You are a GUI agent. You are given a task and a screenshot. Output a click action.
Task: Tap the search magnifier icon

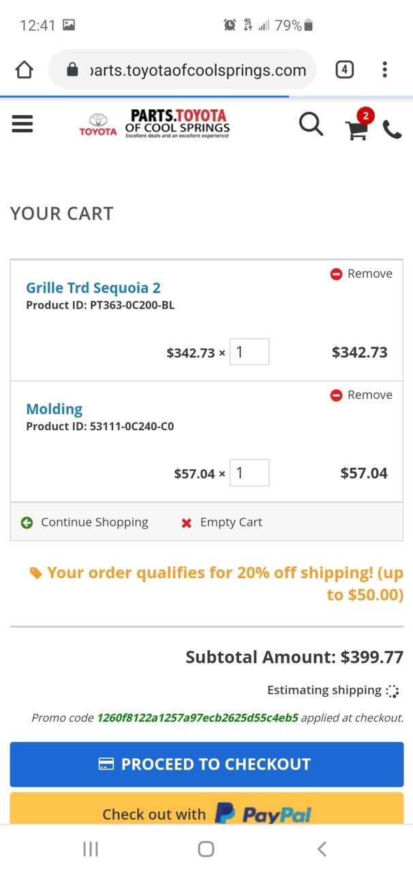click(311, 124)
